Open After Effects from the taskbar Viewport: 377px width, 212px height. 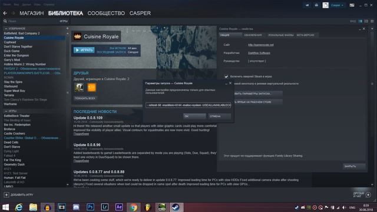[119, 207]
